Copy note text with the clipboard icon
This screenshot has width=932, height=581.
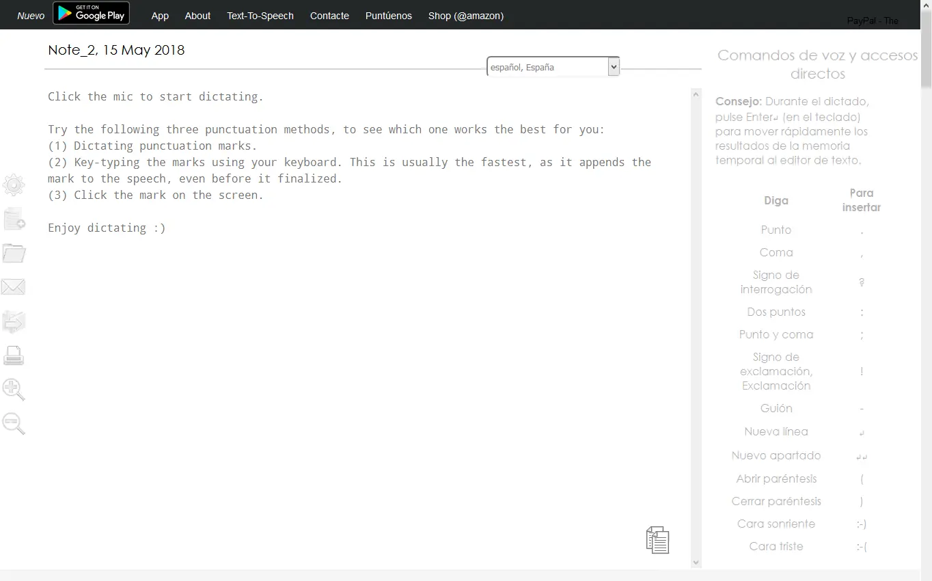tap(657, 540)
